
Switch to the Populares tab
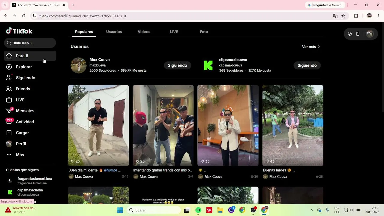coord(84,32)
